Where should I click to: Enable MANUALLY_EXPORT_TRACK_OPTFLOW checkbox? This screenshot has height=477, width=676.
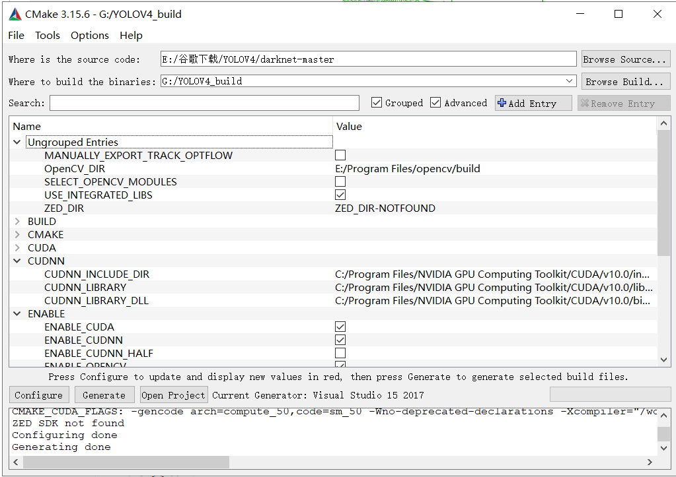(x=340, y=155)
